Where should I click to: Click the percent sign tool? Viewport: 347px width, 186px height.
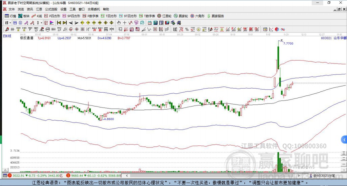(187, 29)
